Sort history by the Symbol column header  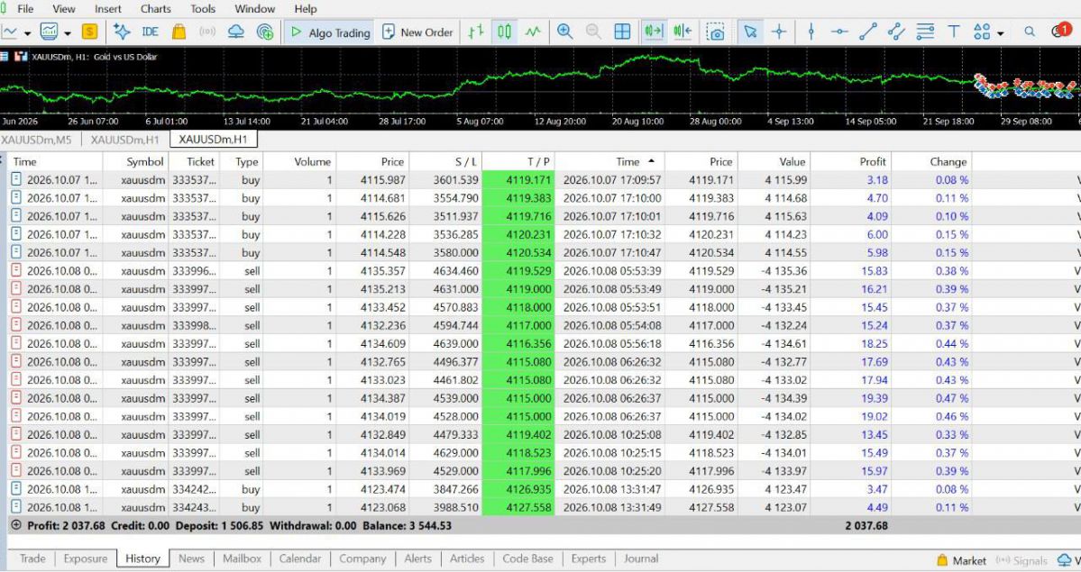135,161
